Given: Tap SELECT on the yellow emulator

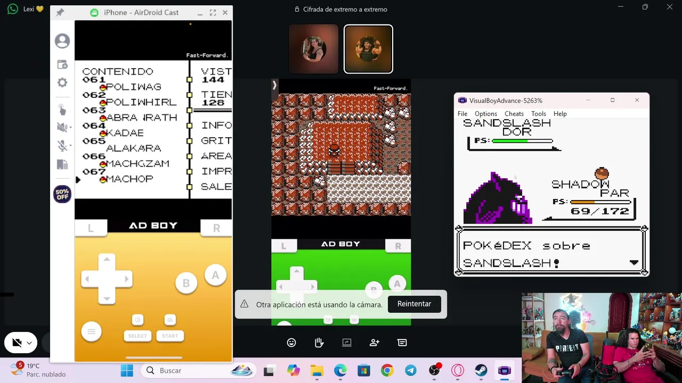Looking at the screenshot, I should coord(137,336).
